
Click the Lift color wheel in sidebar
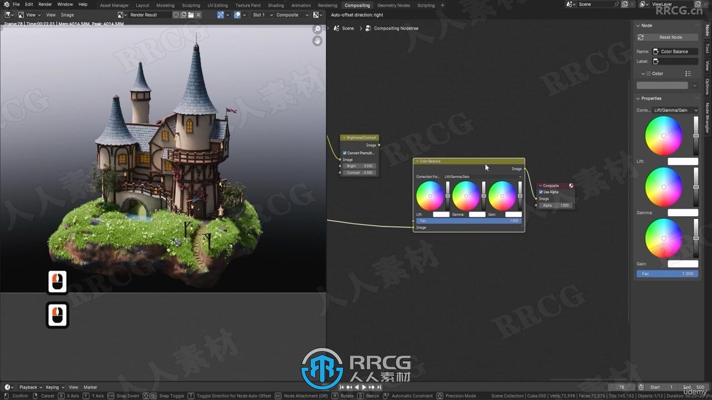click(x=664, y=136)
